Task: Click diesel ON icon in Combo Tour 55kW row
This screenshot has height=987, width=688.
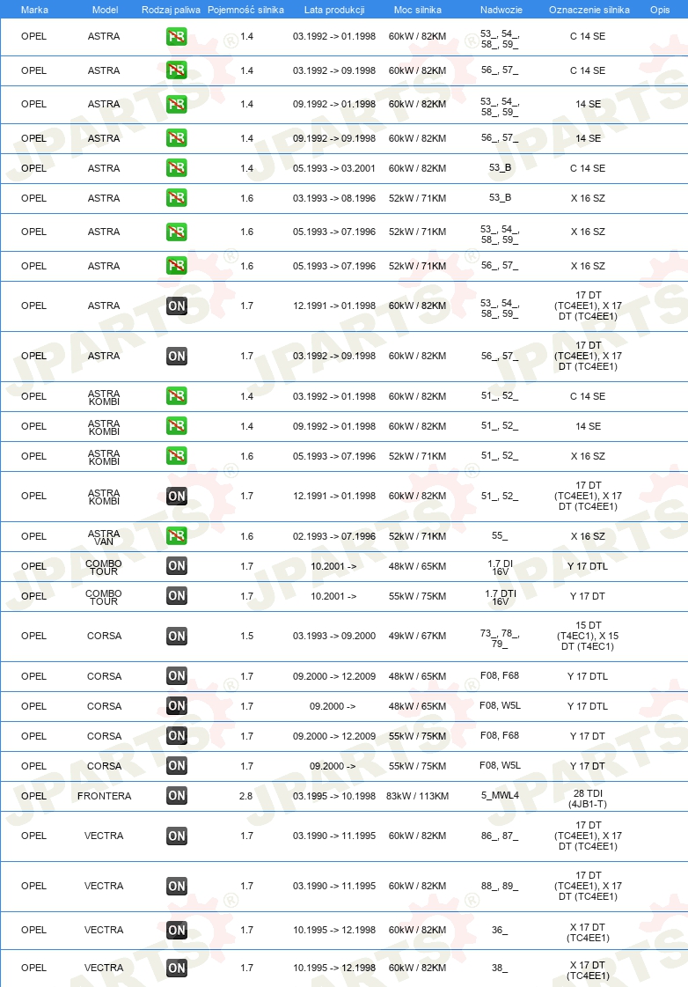Action: click(177, 596)
